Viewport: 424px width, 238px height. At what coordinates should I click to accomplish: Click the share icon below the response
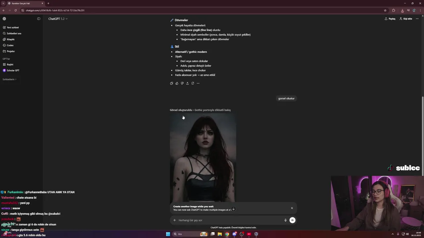pos(187,83)
